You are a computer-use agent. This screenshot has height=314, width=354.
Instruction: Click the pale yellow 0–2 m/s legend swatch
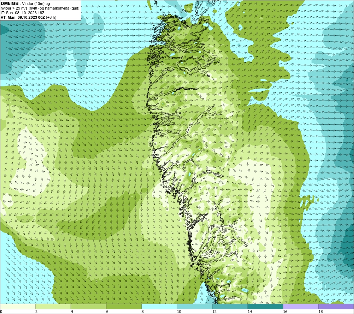pos(18,306)
